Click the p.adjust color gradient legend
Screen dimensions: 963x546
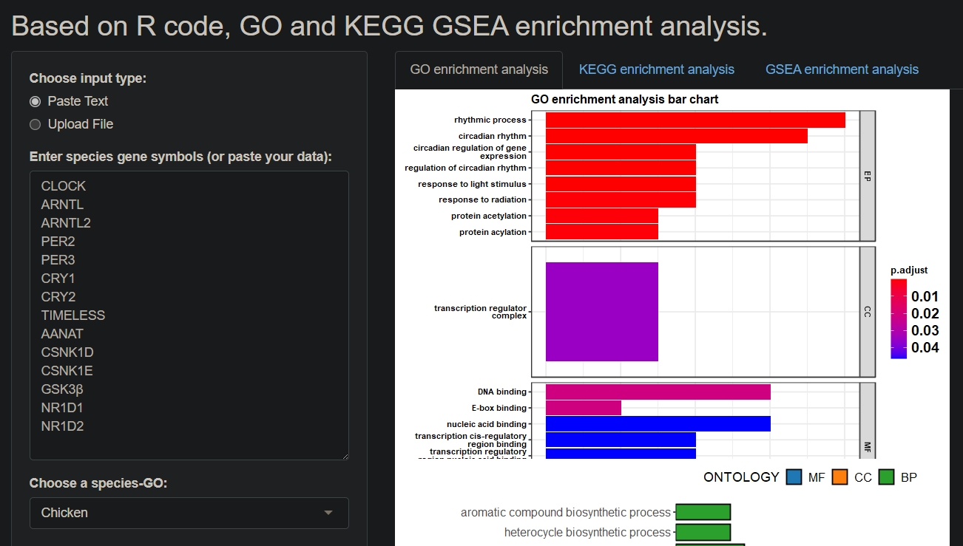pos(899,318)
